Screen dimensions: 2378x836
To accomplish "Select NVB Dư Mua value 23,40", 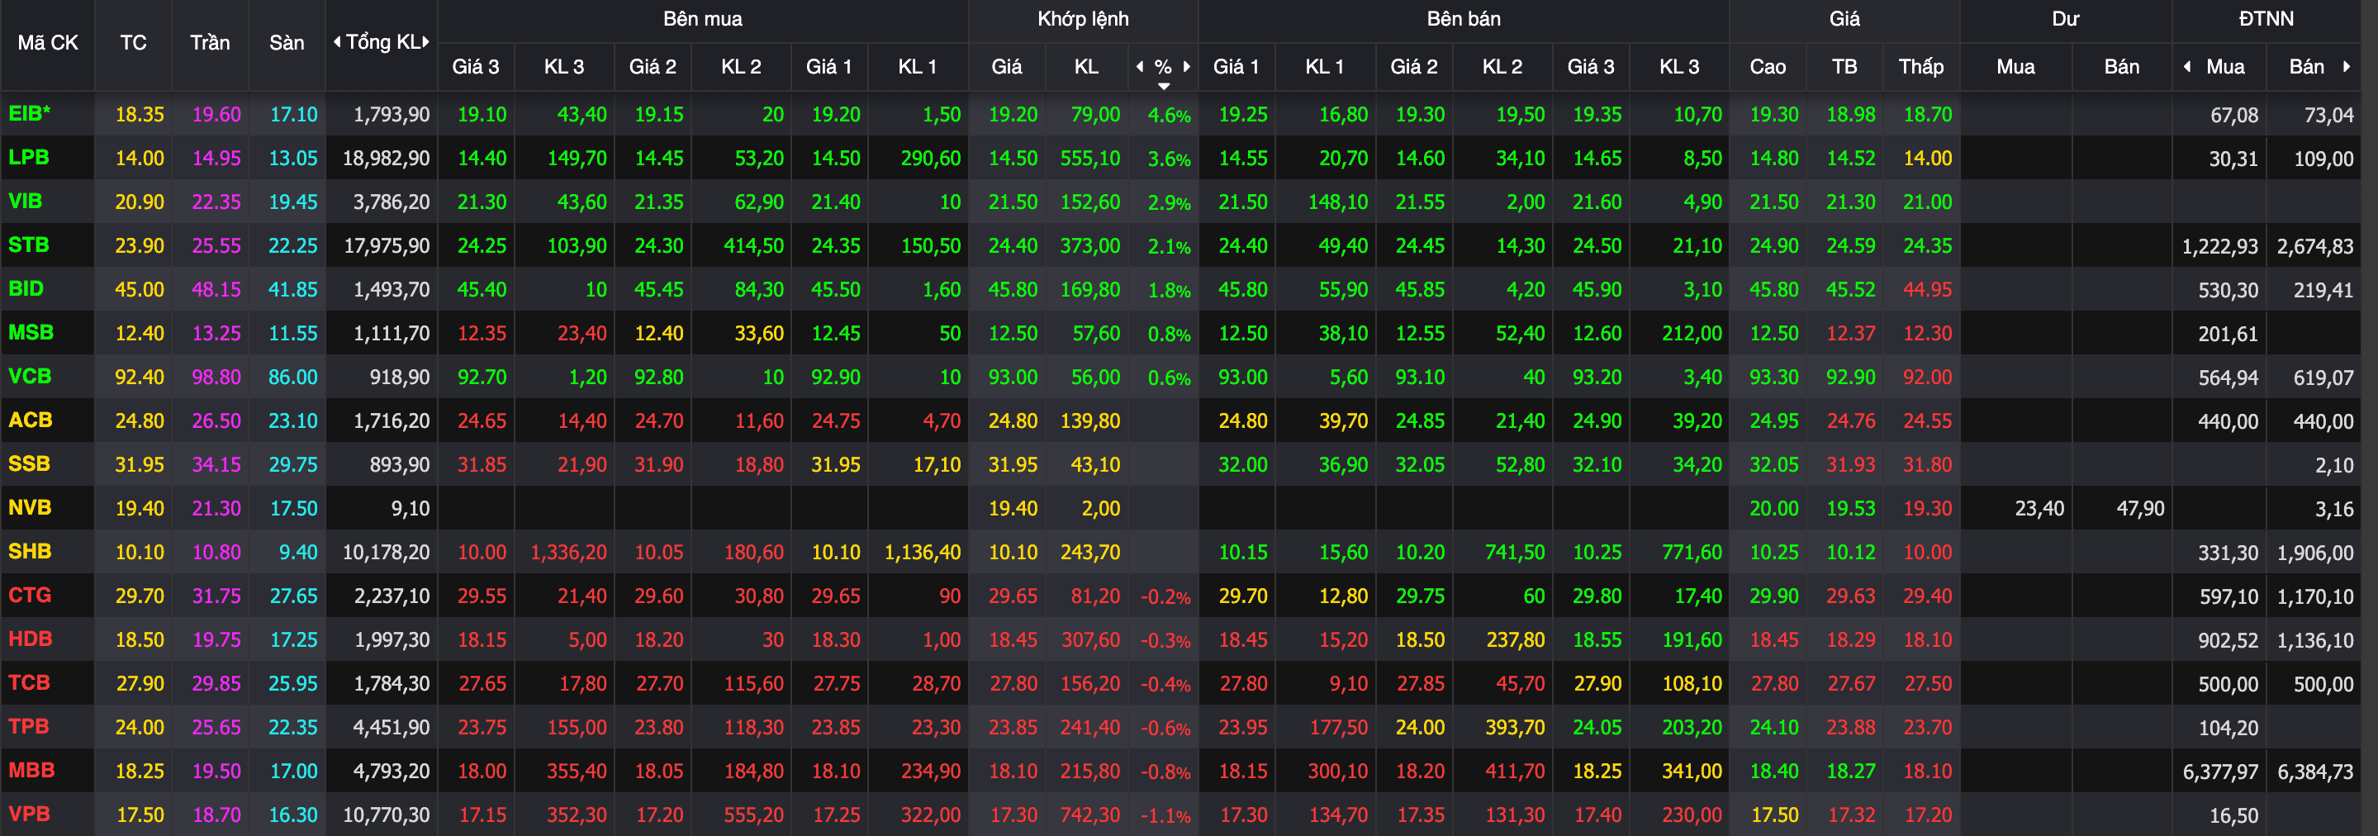I will [x=2039, y=508].
